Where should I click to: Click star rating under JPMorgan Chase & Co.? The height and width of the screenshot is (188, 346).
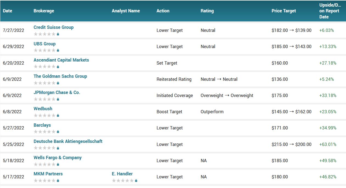tap(44, 99)
